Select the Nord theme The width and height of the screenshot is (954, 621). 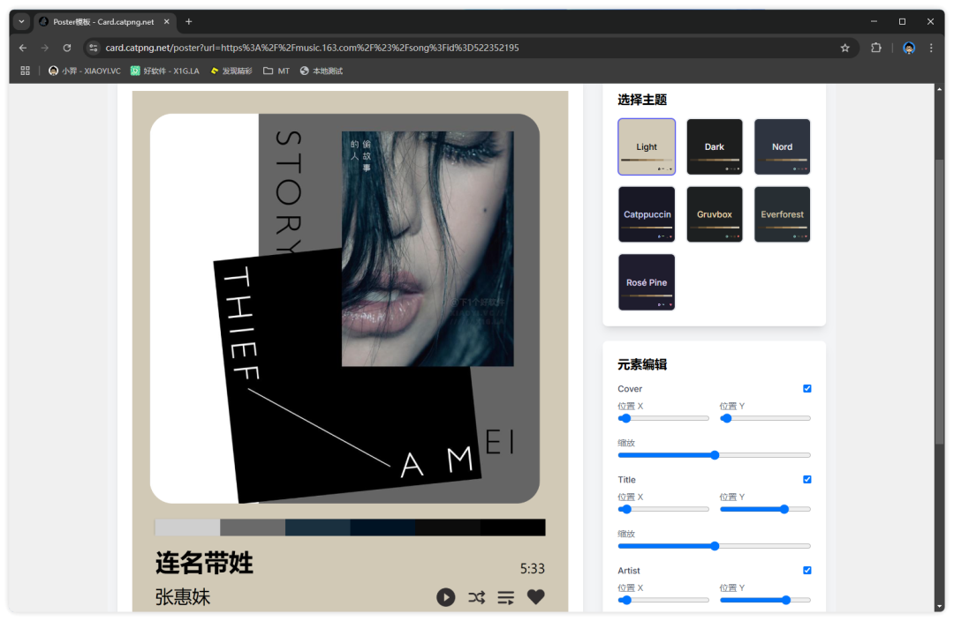click(x=782, y=146)
